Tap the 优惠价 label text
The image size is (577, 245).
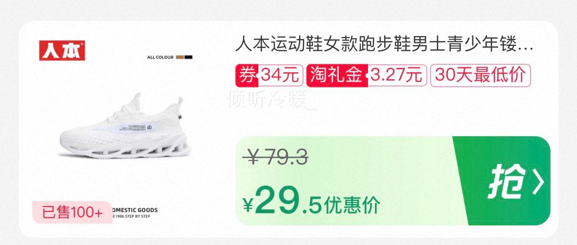352,206
